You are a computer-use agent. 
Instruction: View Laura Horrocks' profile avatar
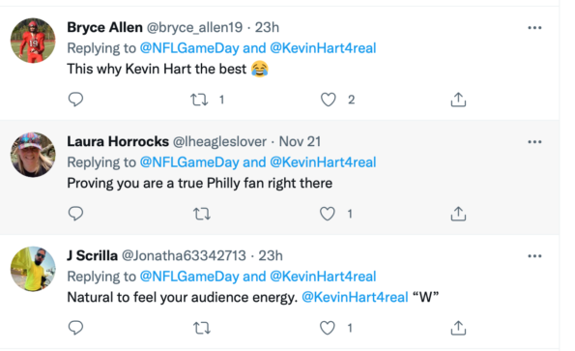click(33, 155)
